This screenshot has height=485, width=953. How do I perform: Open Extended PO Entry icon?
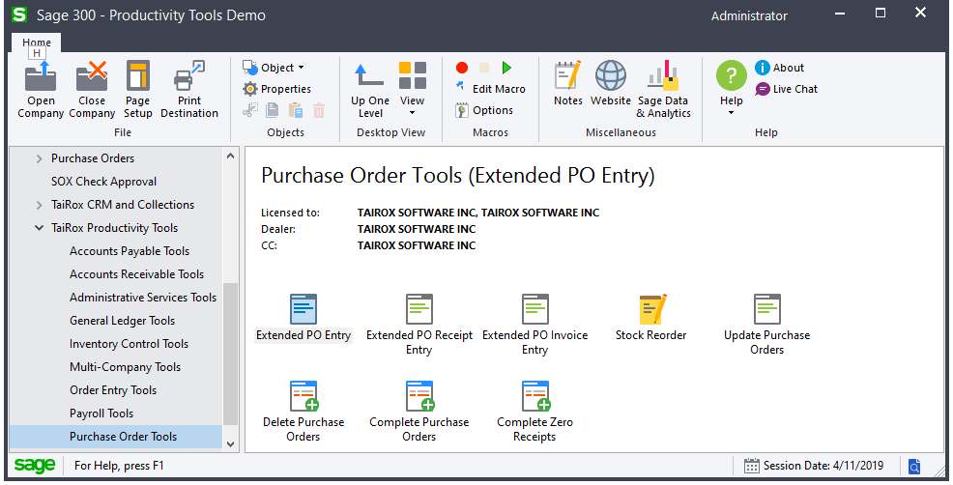[x=303, y=317]
